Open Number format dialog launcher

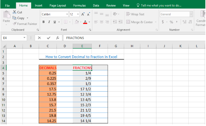(x=192, y=30)
